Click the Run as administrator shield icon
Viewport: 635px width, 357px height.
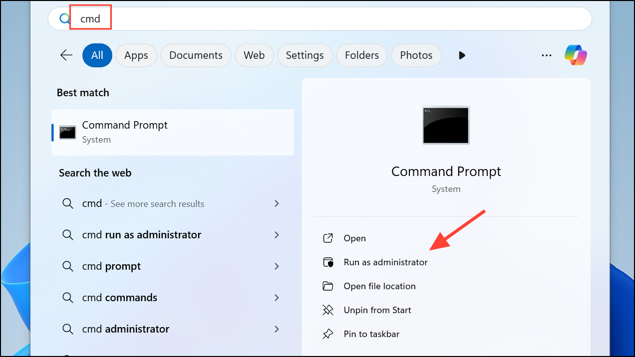[328, 262]
